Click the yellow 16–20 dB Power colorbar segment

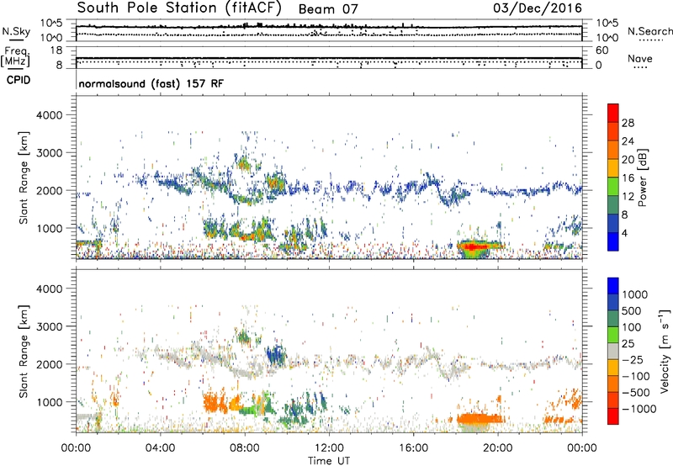pyautogui.click(x=613, y=168)
